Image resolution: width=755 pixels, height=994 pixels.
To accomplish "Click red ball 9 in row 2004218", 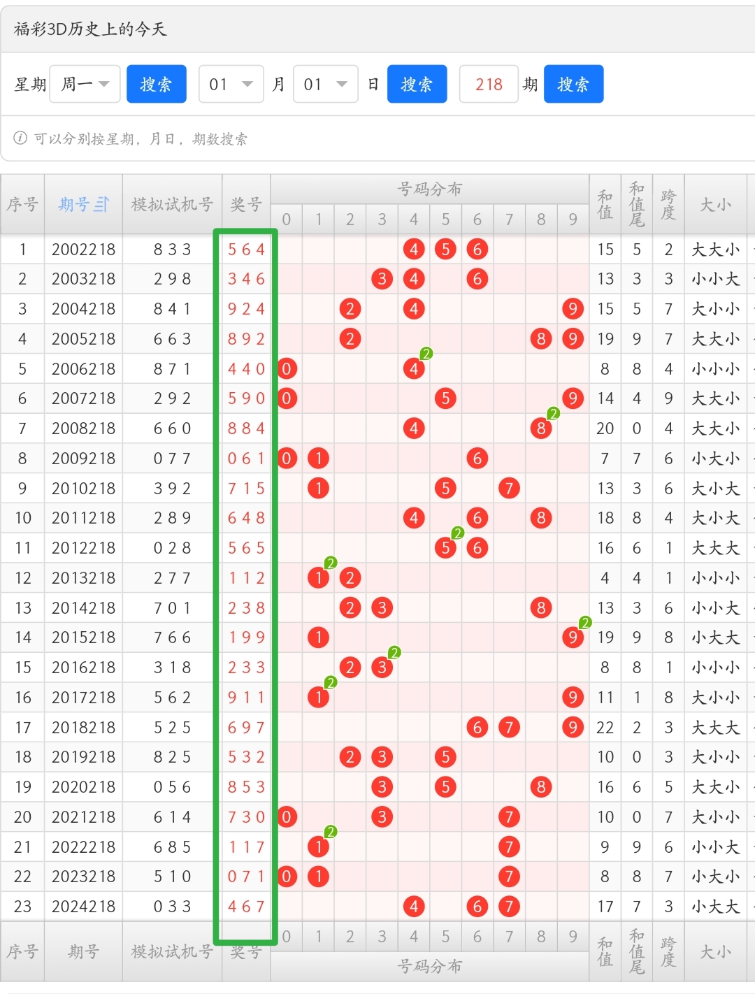I will 573,309.
